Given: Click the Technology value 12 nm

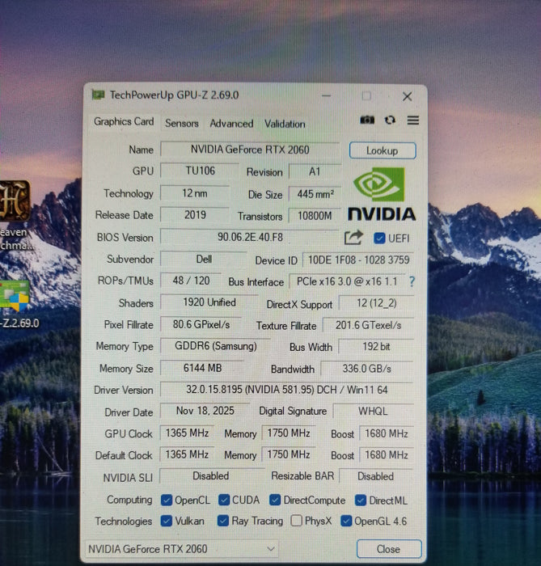Looking at the screenshot, I should pos(195,193).
